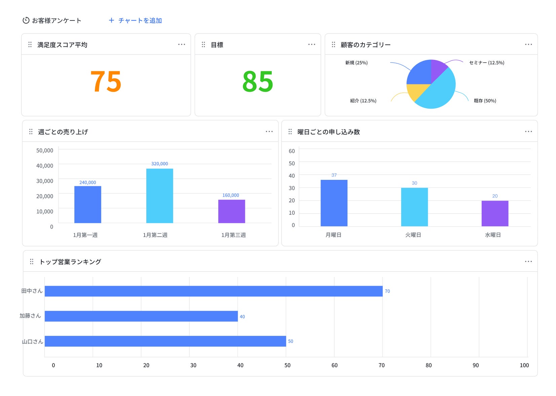Click the 1月第二週 sales bar
This screenshot has height=396, width=556.
pyautogui.click(x=159, y=196)
